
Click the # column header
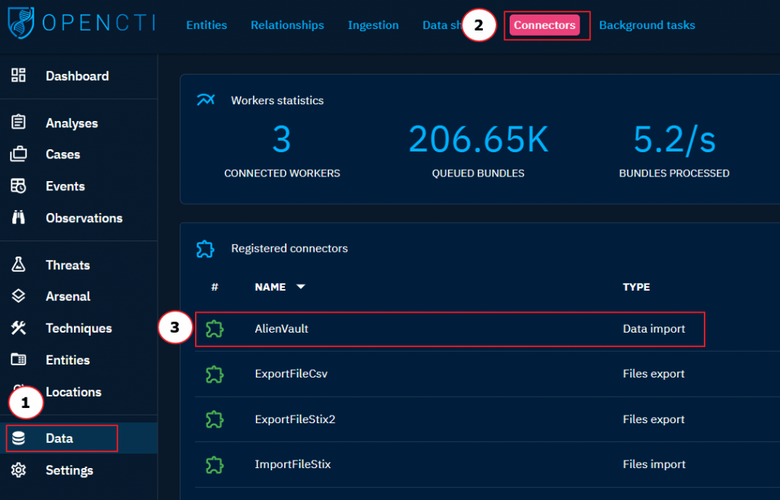[x=214, y=287]
